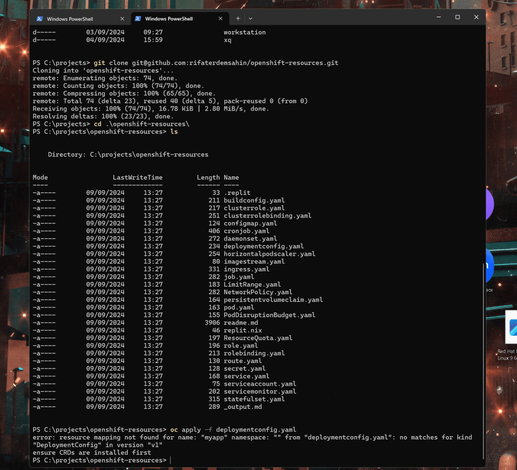Click the PowerShell icon on the second tab
Viewport: 517px width, 470px height.
(138, 19)
